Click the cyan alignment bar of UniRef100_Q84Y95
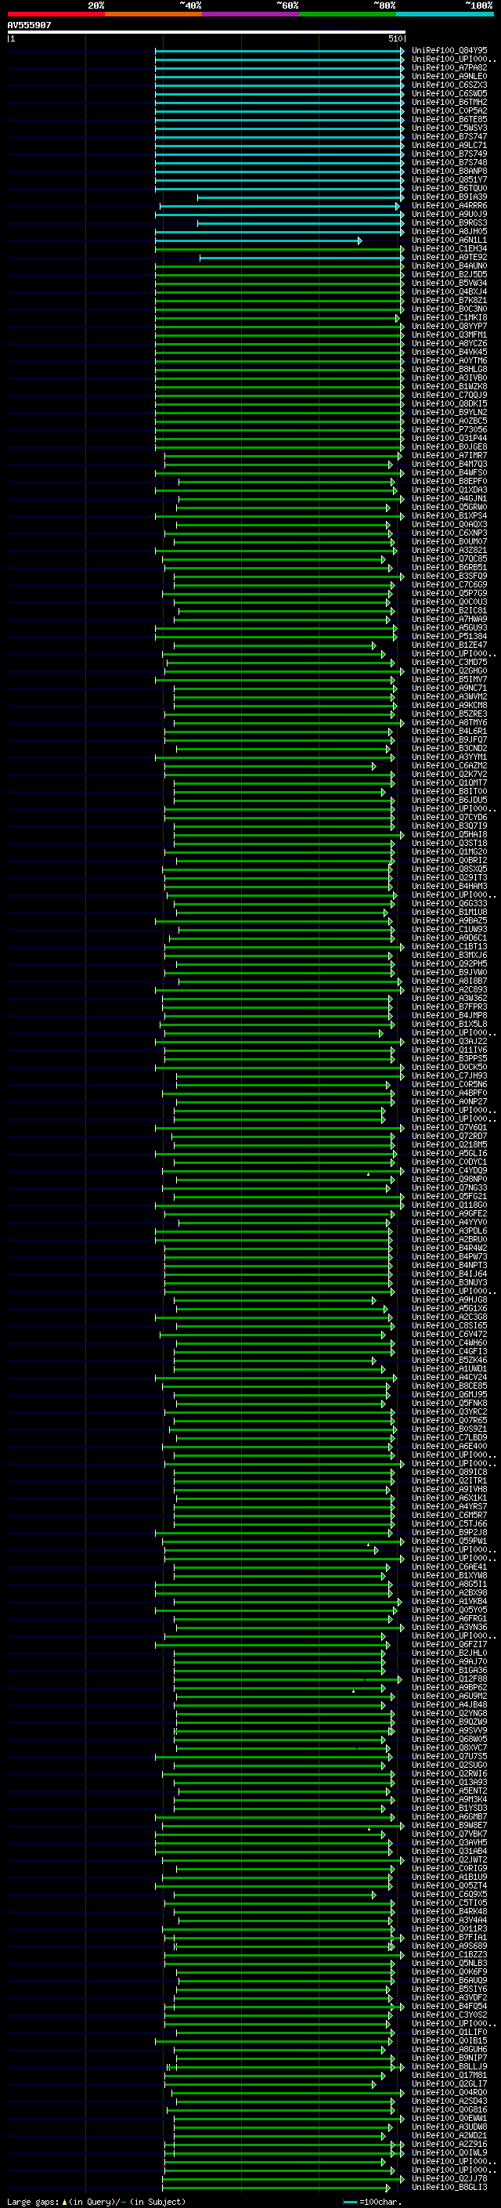 coord(279,52)
